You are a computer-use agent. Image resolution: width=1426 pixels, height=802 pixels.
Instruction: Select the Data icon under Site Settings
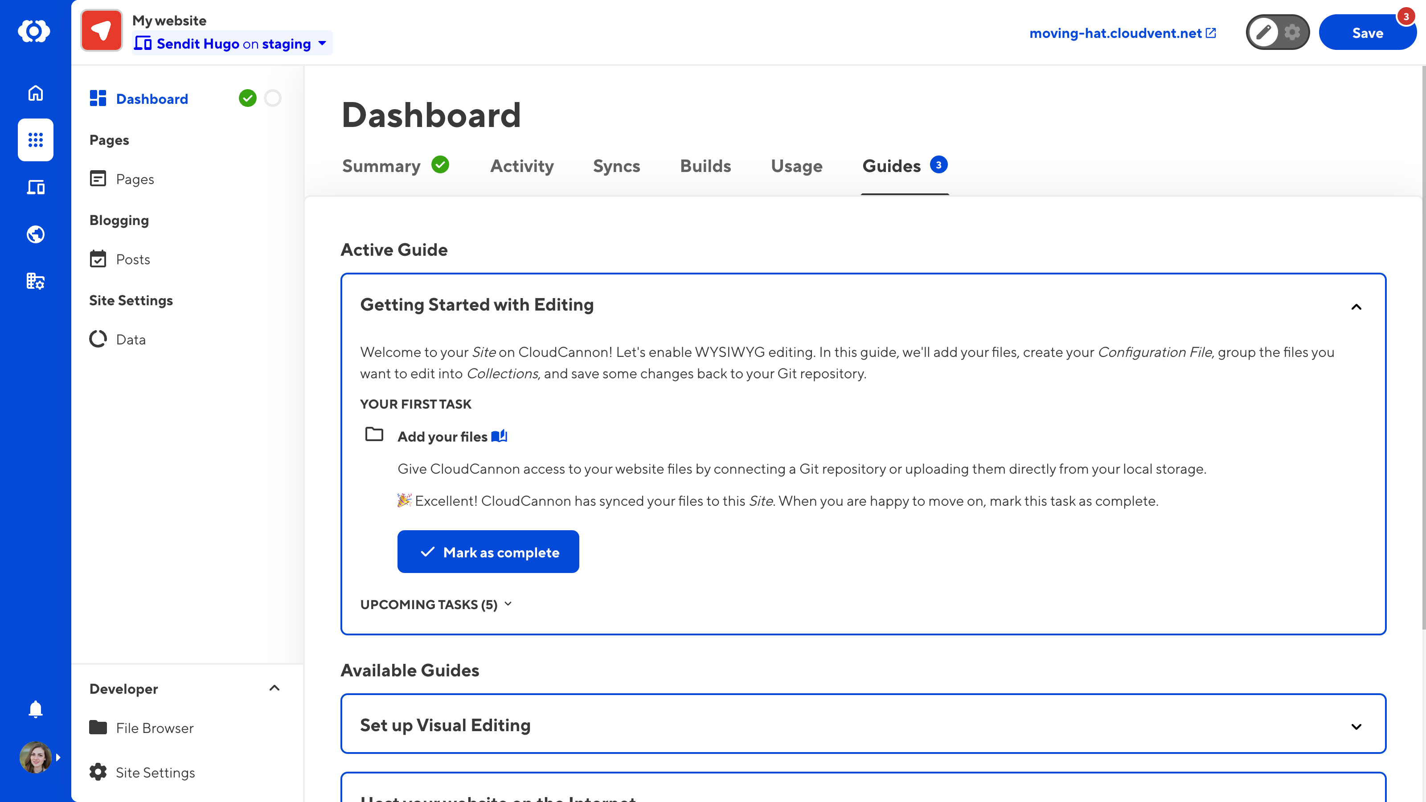point(98,339)
